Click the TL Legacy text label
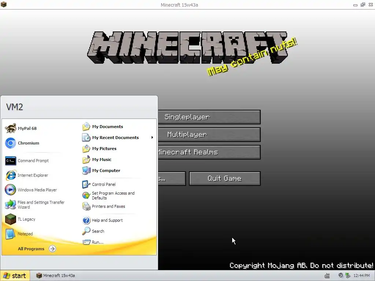Image resolution: width=375 pixels, height=281 pixels. click(x=26, y=219)
